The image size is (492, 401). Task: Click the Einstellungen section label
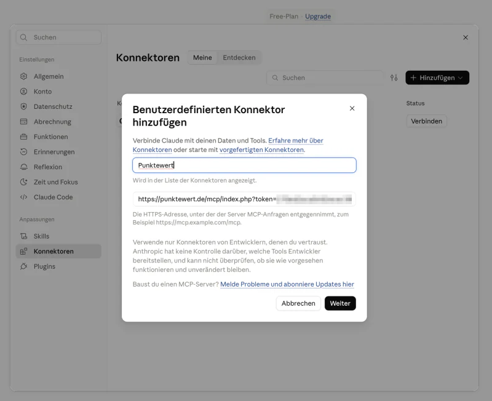(37, 60)
